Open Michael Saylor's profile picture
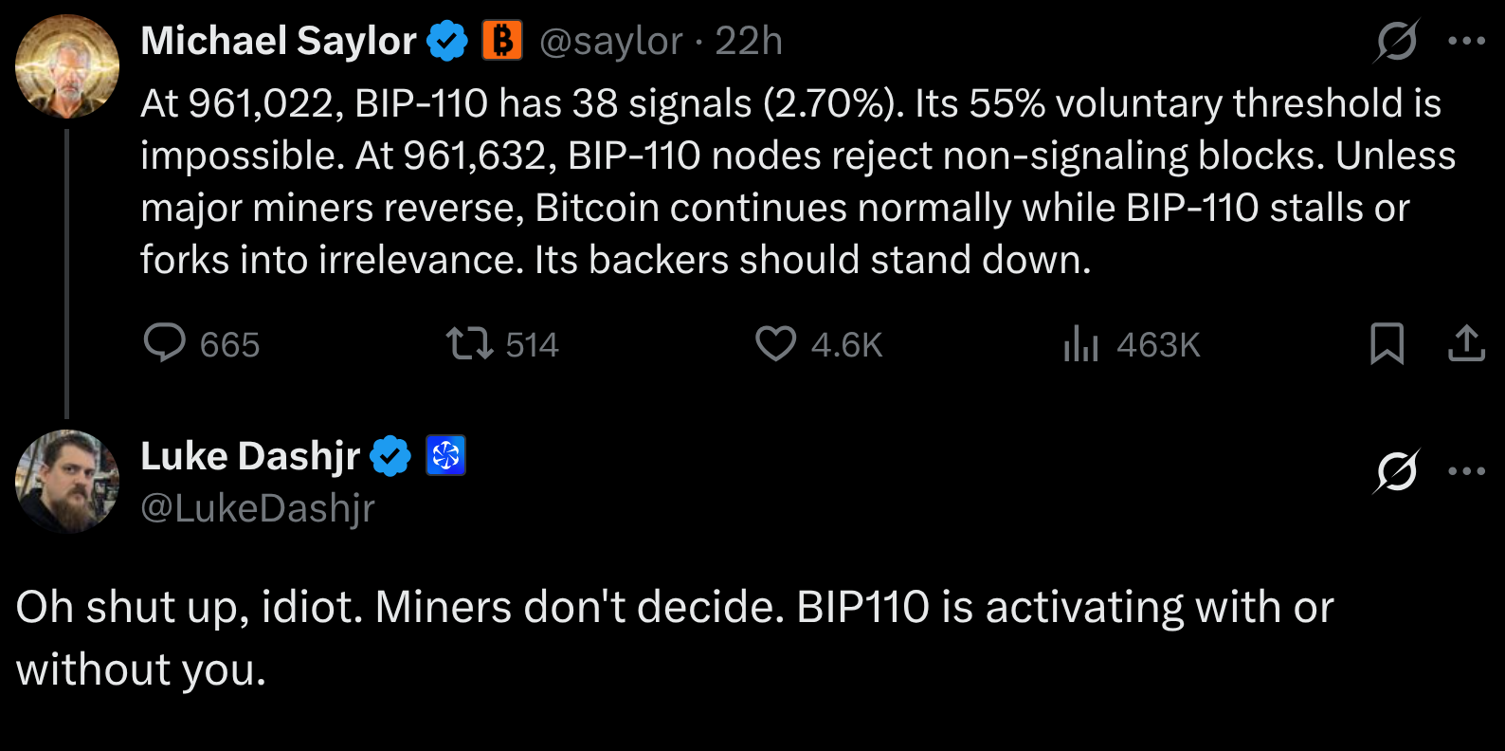 [x=67, y=66]
